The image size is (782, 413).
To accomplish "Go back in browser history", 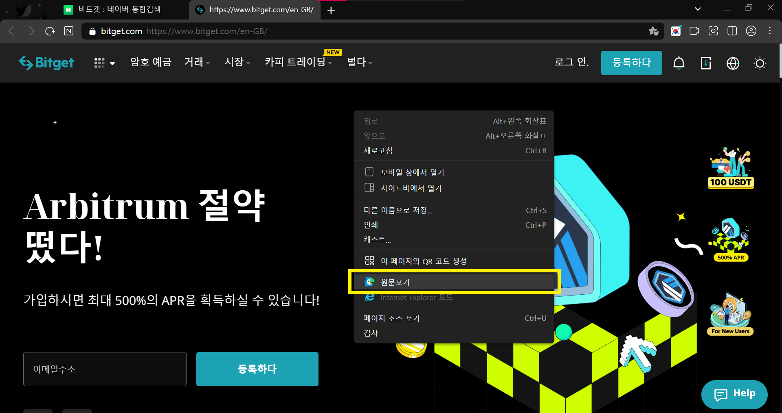I will click(11, 31).
